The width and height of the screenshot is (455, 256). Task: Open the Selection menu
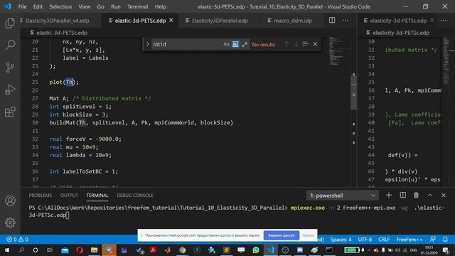pyautogui.click(x=60, y=6)
